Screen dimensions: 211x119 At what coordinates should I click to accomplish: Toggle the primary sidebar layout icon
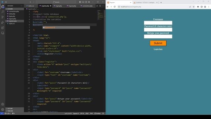80,2
